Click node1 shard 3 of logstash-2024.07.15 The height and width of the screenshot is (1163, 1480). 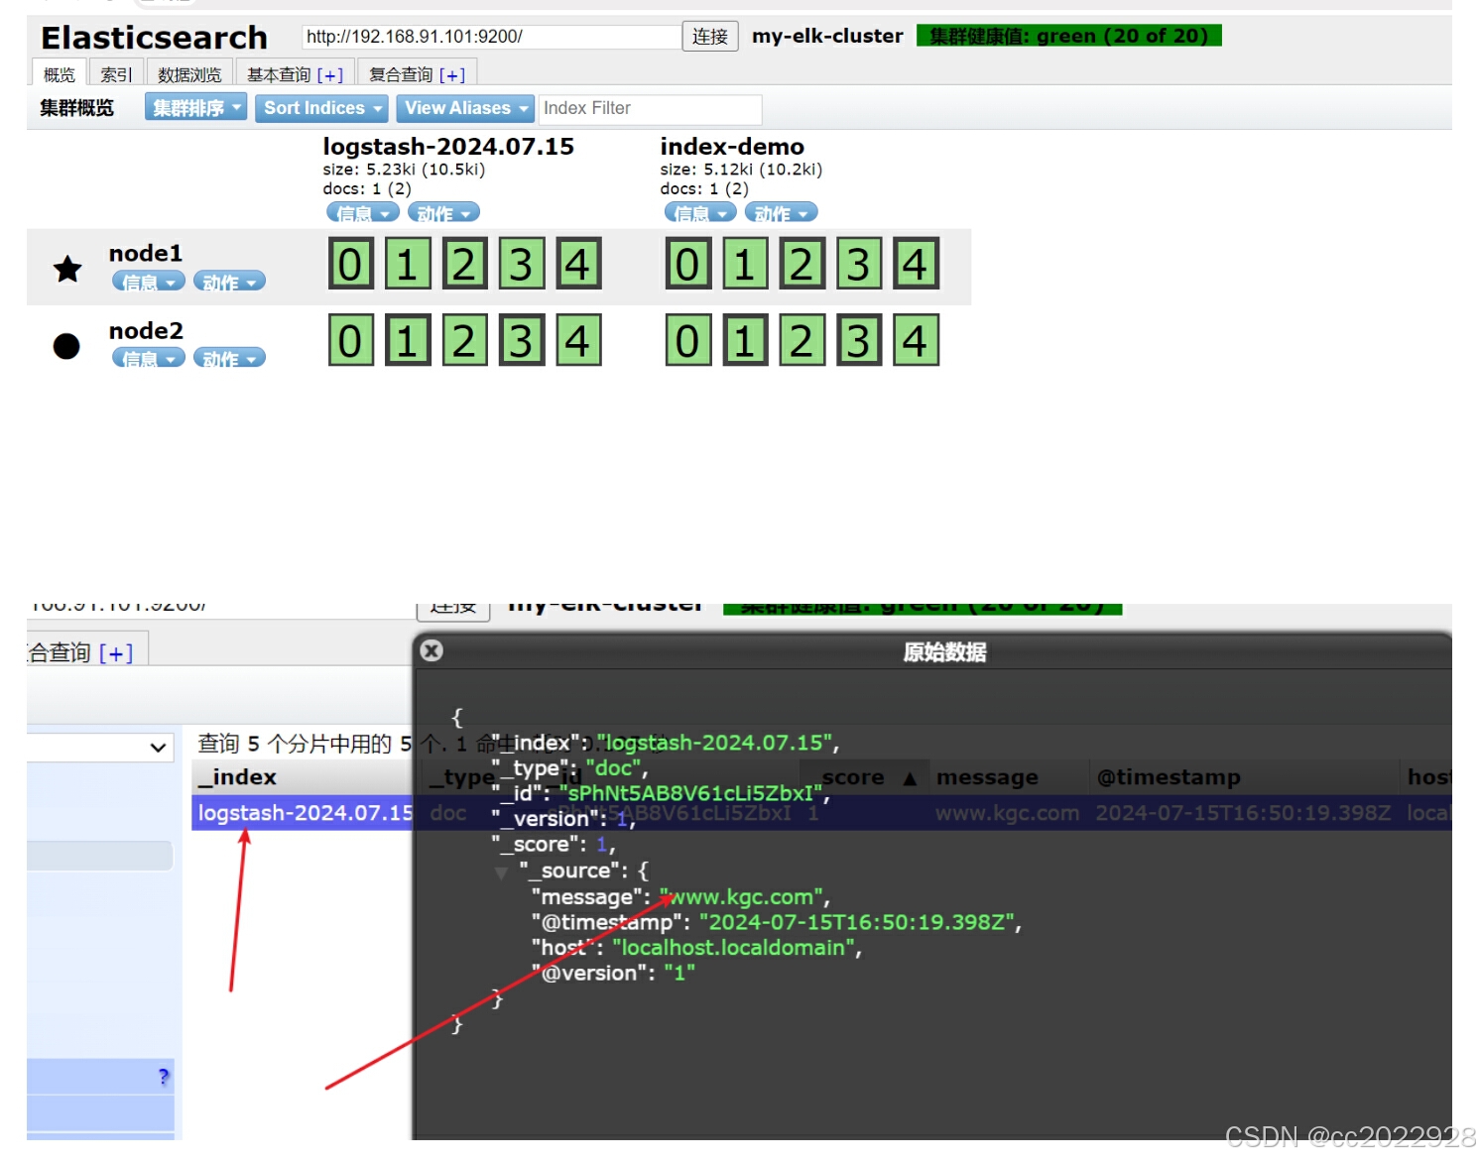[522, 264]
